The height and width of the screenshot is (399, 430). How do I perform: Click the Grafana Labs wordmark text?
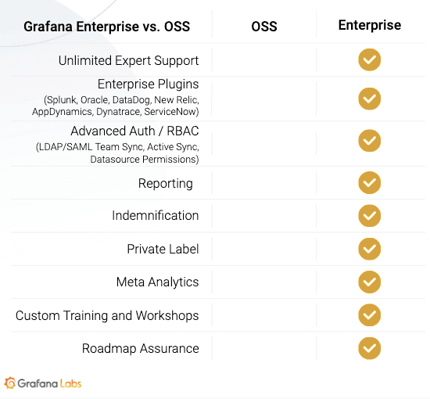pyautogui.click(x=49, y=383)
